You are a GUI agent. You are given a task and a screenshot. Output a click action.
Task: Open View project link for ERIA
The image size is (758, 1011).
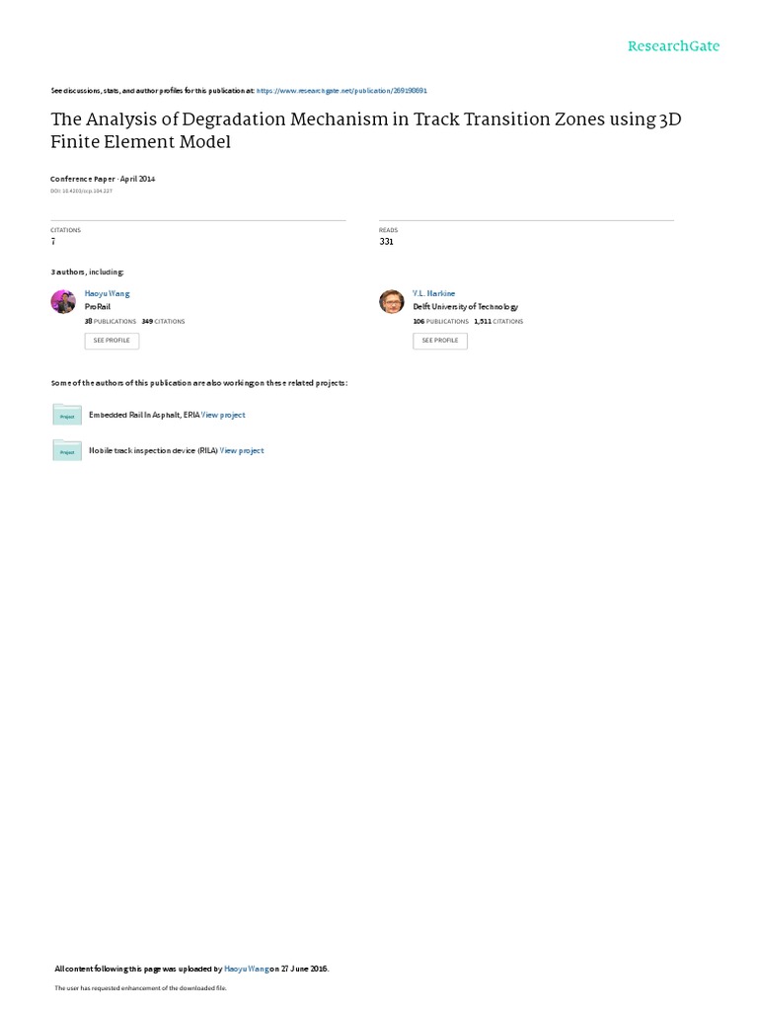(223, 416)
